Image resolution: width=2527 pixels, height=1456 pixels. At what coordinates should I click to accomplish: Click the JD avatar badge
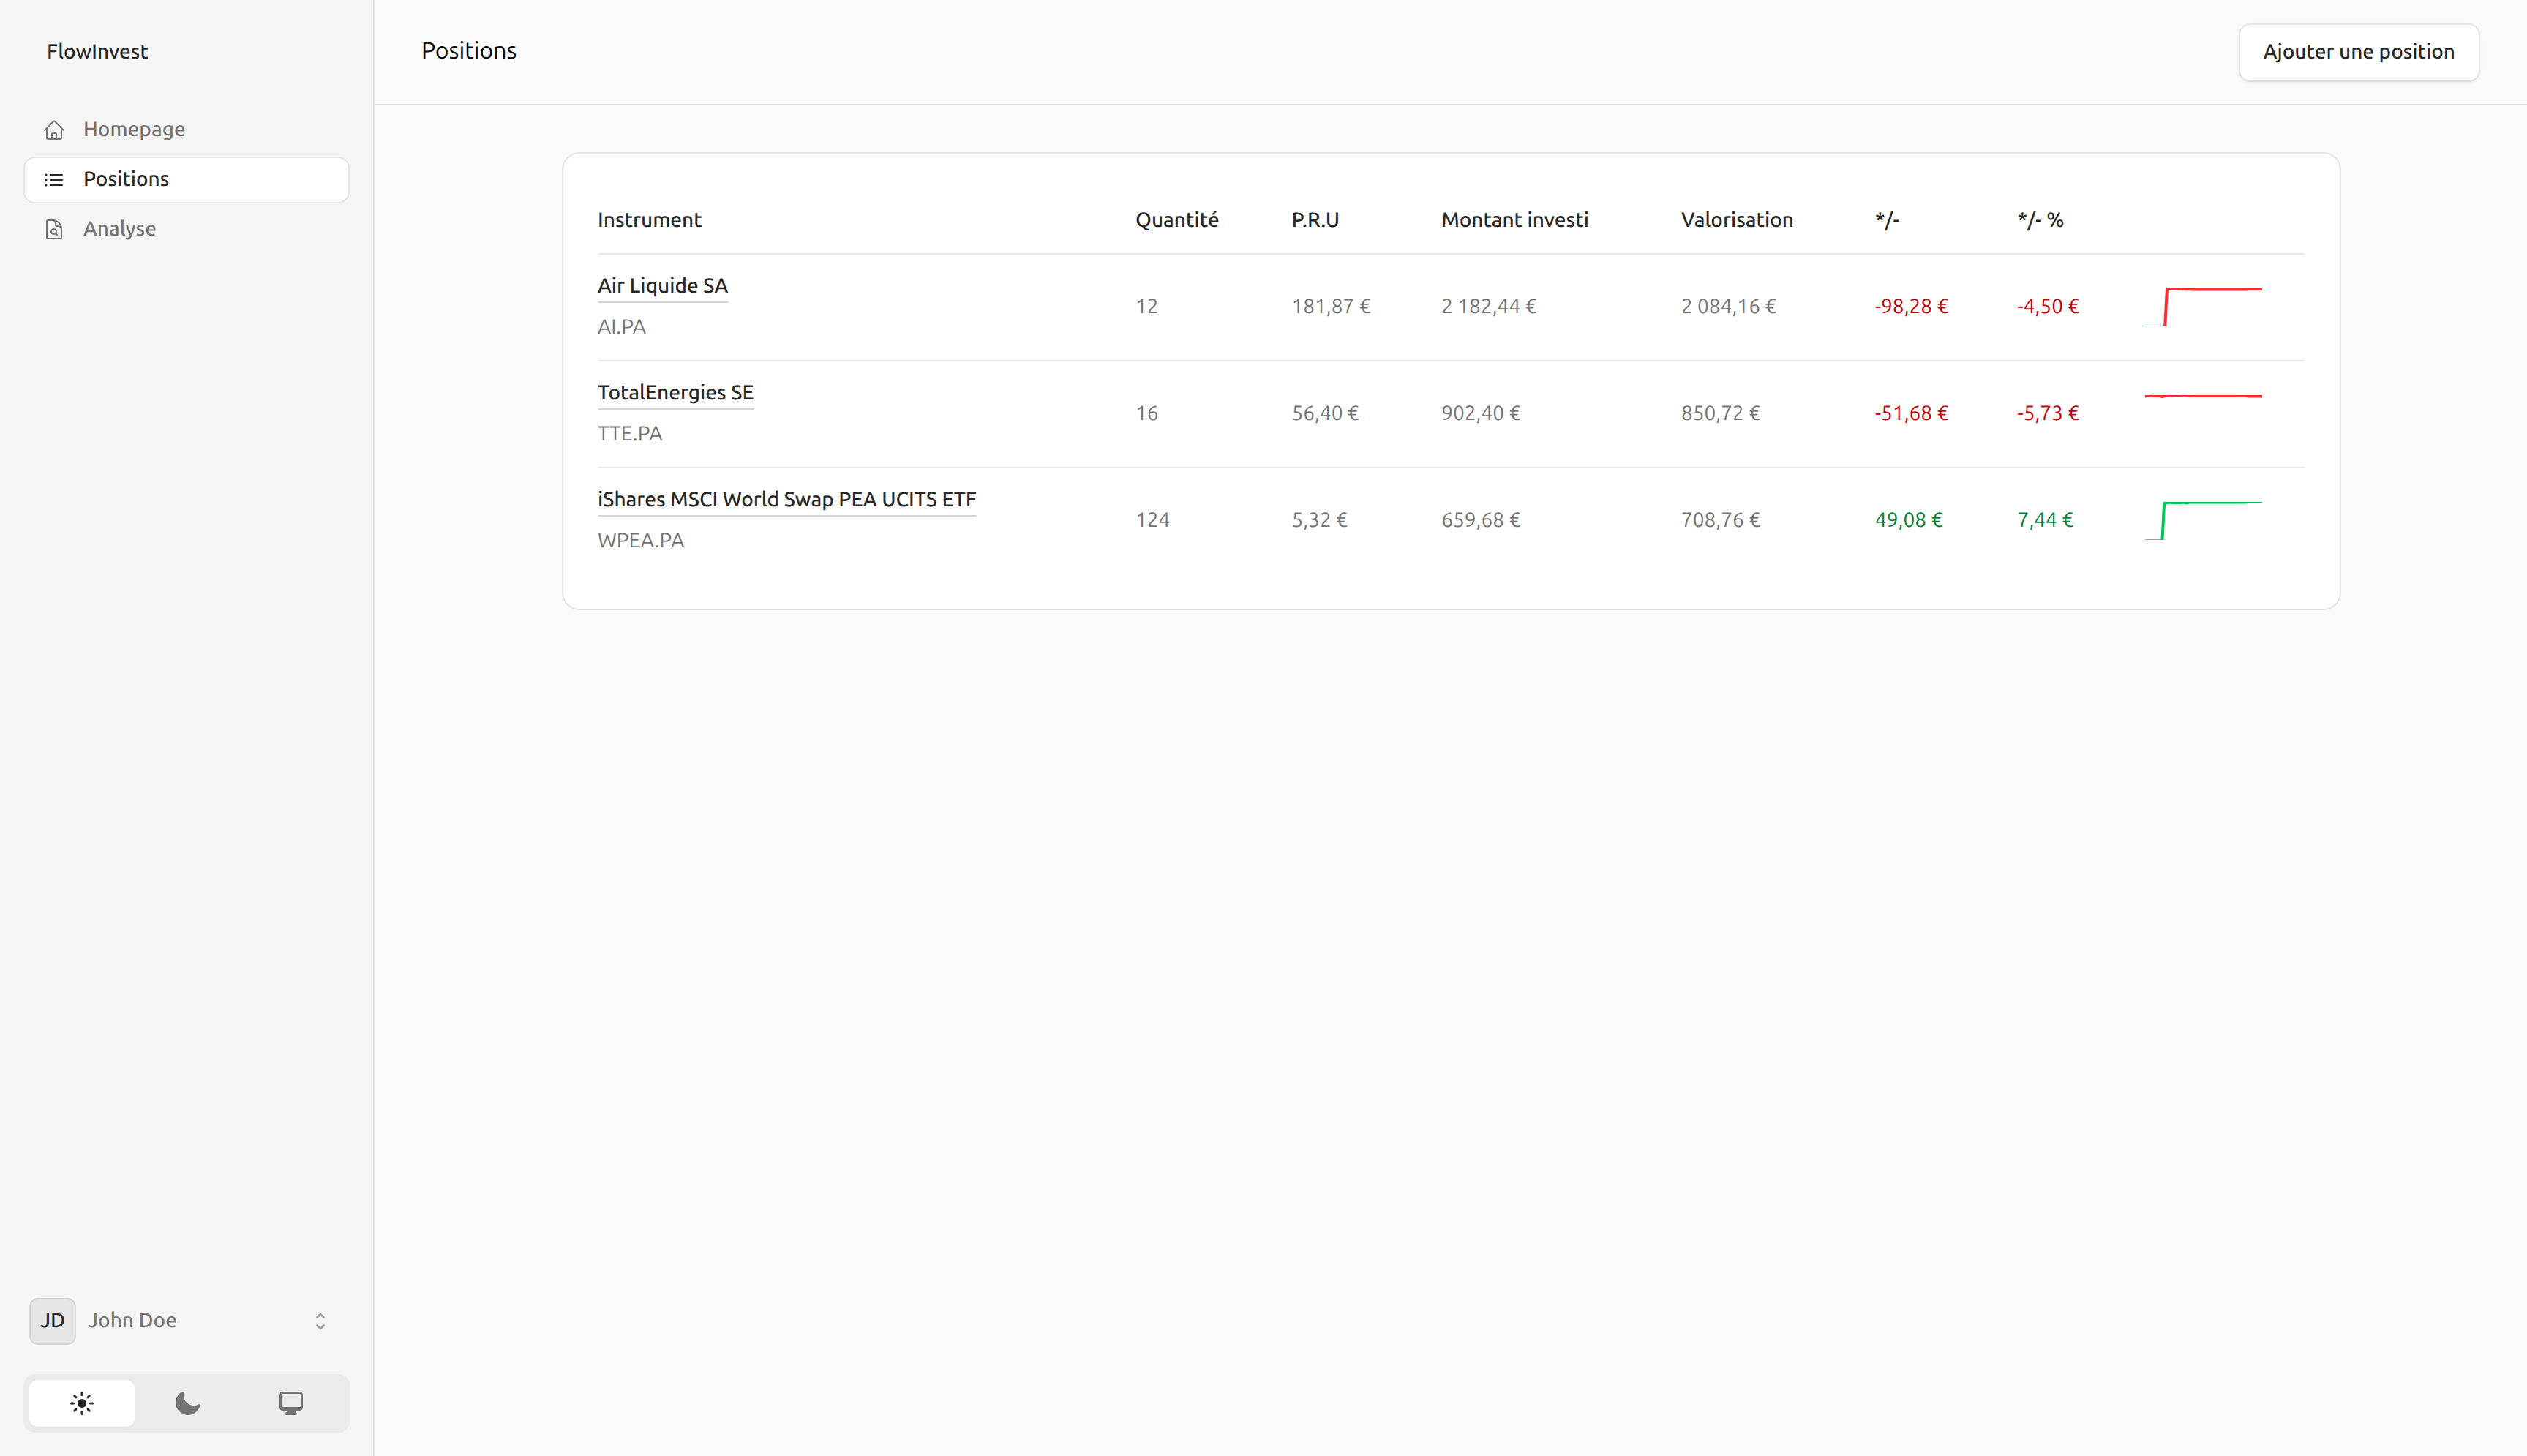click(52, 1320)
